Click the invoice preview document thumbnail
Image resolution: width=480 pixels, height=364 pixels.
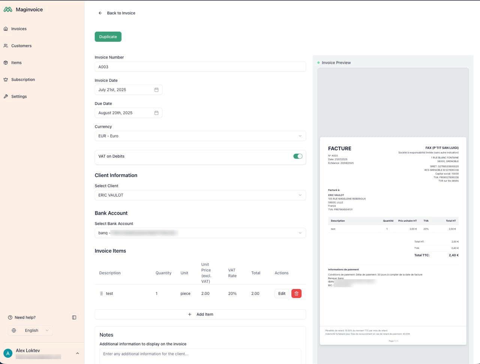(393, 241)
